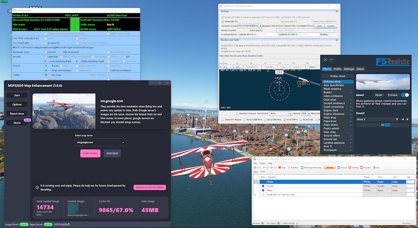The width and height of the screenshot is (418, 228).
Task: Click the Save icon in MobiFlight toolbar
Action: tap(255, 167)
